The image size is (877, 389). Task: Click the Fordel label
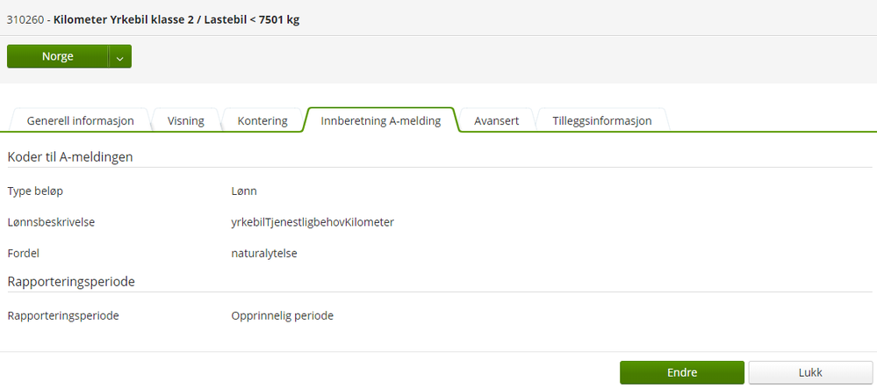[24, 253]
